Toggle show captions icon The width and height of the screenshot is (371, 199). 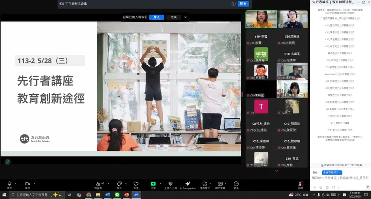coord(220,184)
